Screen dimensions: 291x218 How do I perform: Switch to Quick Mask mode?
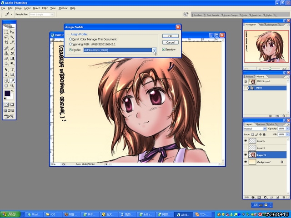pos(12,104)
